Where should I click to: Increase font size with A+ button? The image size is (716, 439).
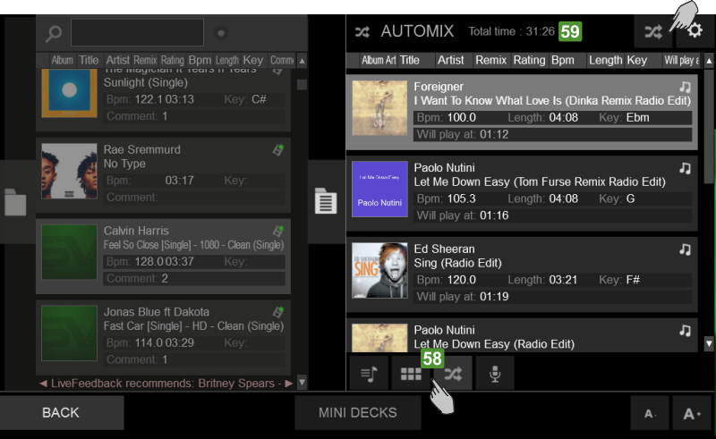pos(692,413)
